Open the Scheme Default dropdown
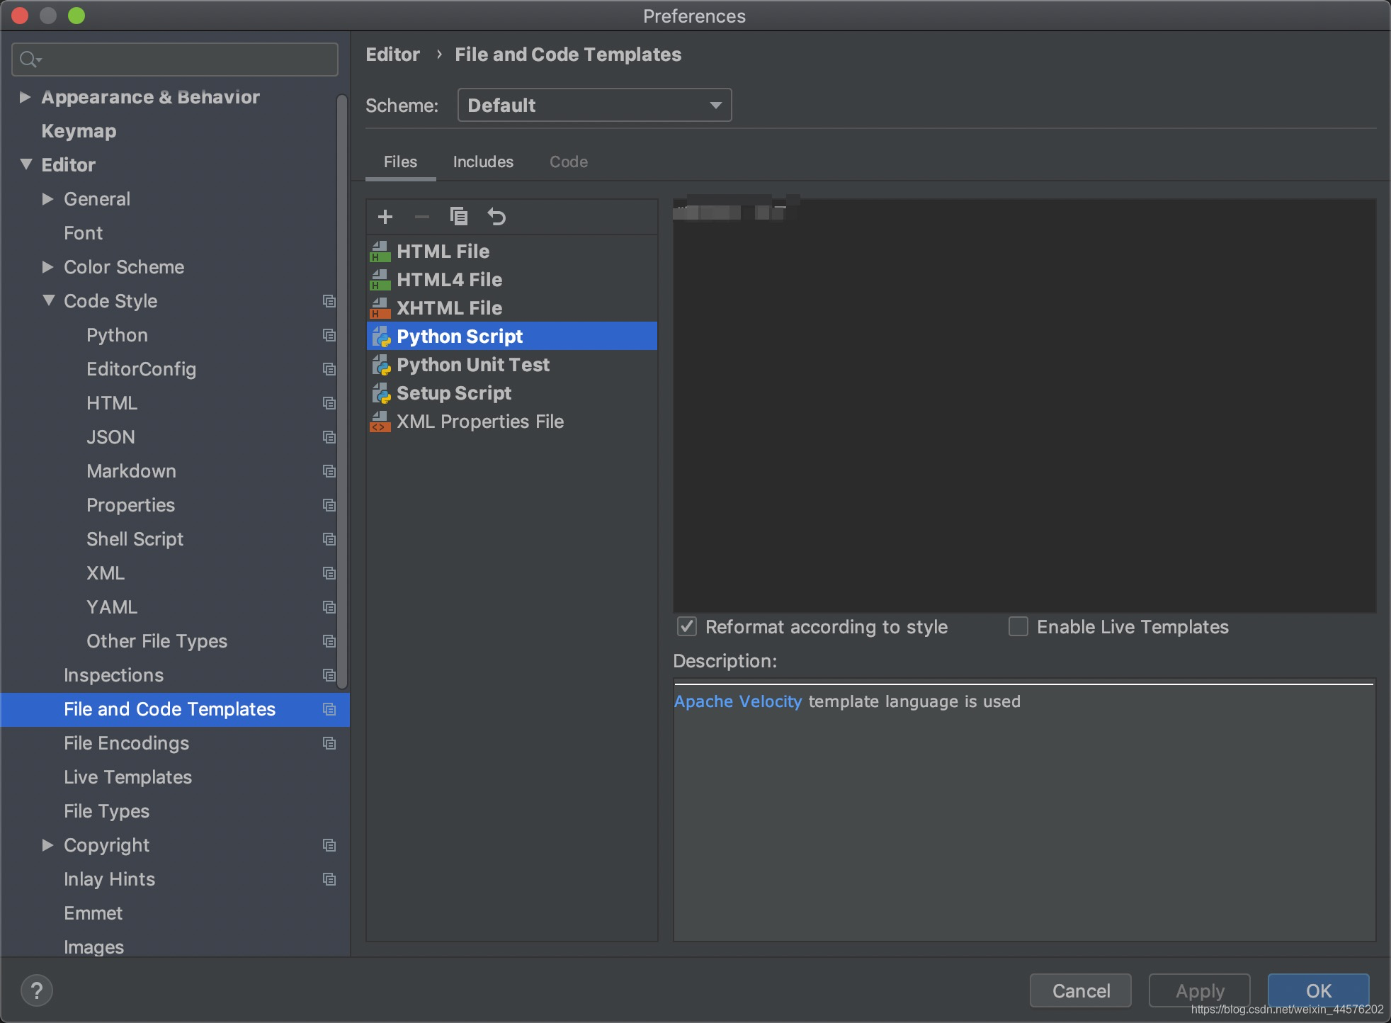 [x=594, y=105]
